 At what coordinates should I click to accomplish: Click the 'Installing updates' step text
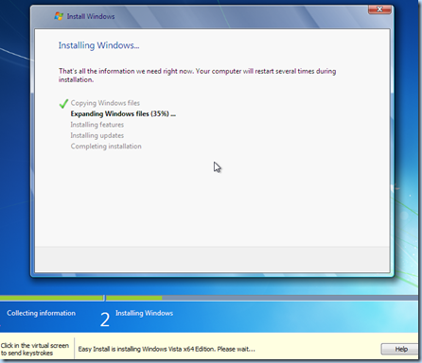click(97, 135)
